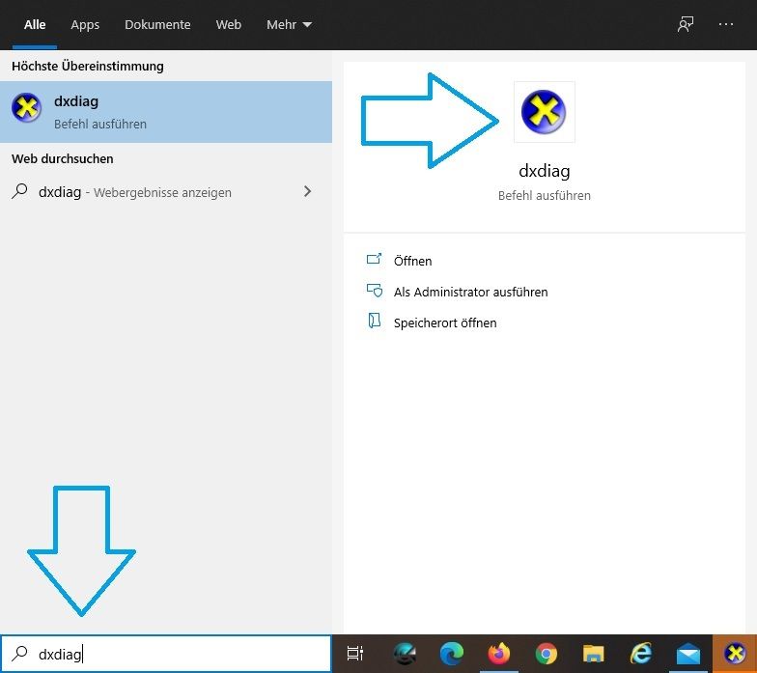Open the Task View button in taskbar
The height and width of the screenshot is (673, 757).
tap(355, 654)
